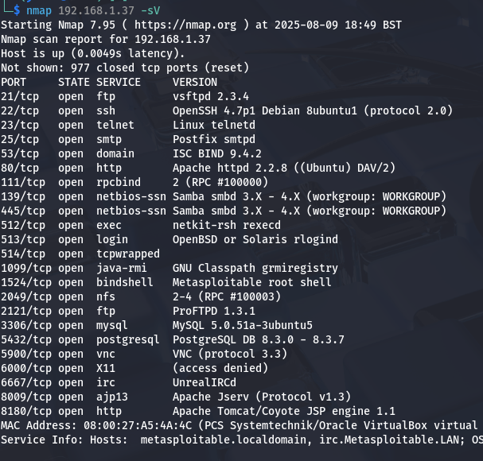Screen dimensions: 483x461
Task: Click the PORT column header
Action: pos(14,82)
